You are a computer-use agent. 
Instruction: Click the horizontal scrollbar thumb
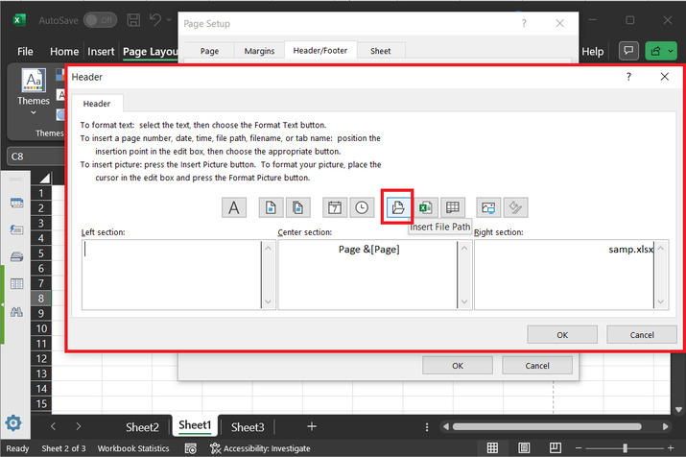coord(547,426)
